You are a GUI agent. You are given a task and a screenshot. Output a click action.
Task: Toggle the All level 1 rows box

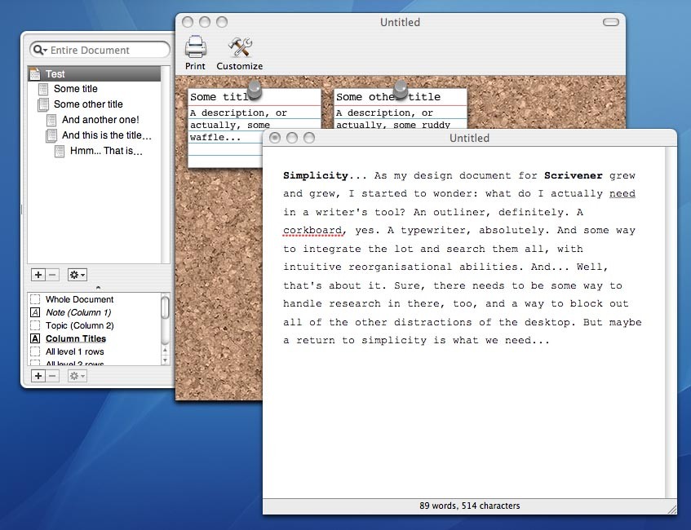35,351
